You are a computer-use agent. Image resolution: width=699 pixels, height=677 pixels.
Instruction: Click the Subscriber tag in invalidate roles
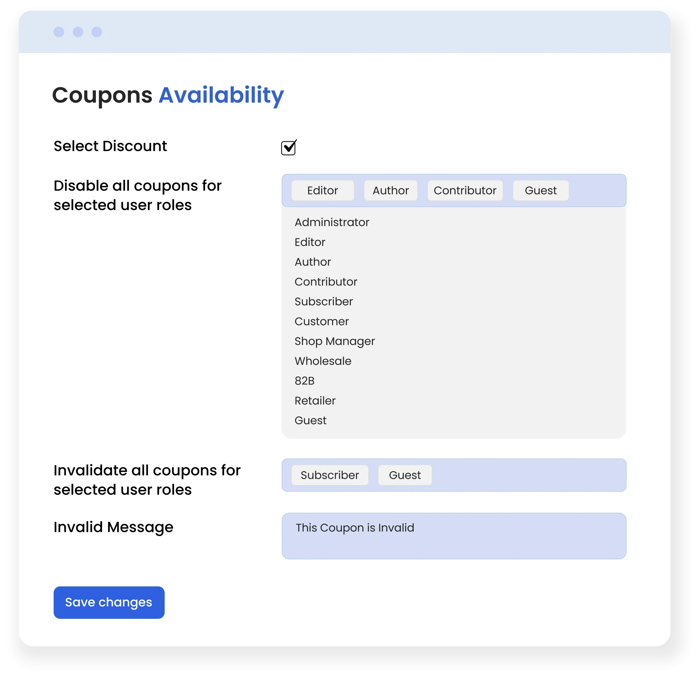[x=330, y=475]
